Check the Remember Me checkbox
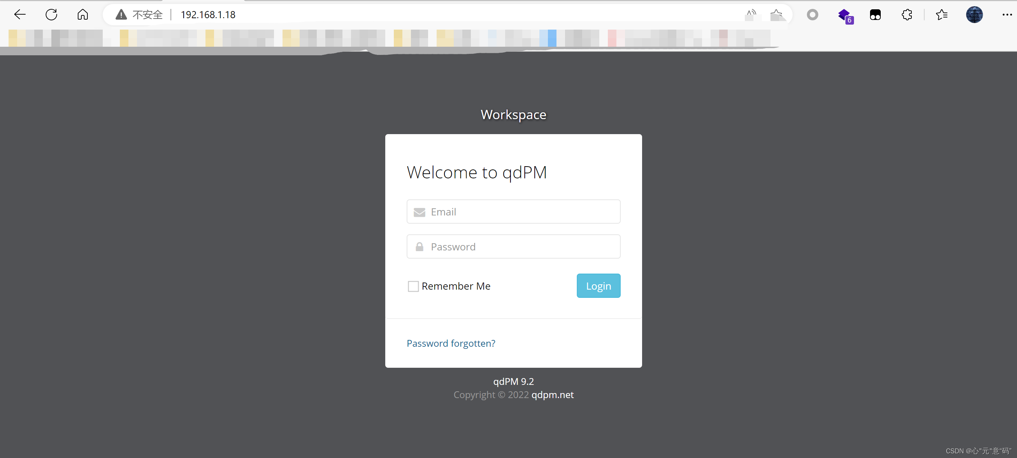Screen dimensions: 1017x458 pos(413,286)
